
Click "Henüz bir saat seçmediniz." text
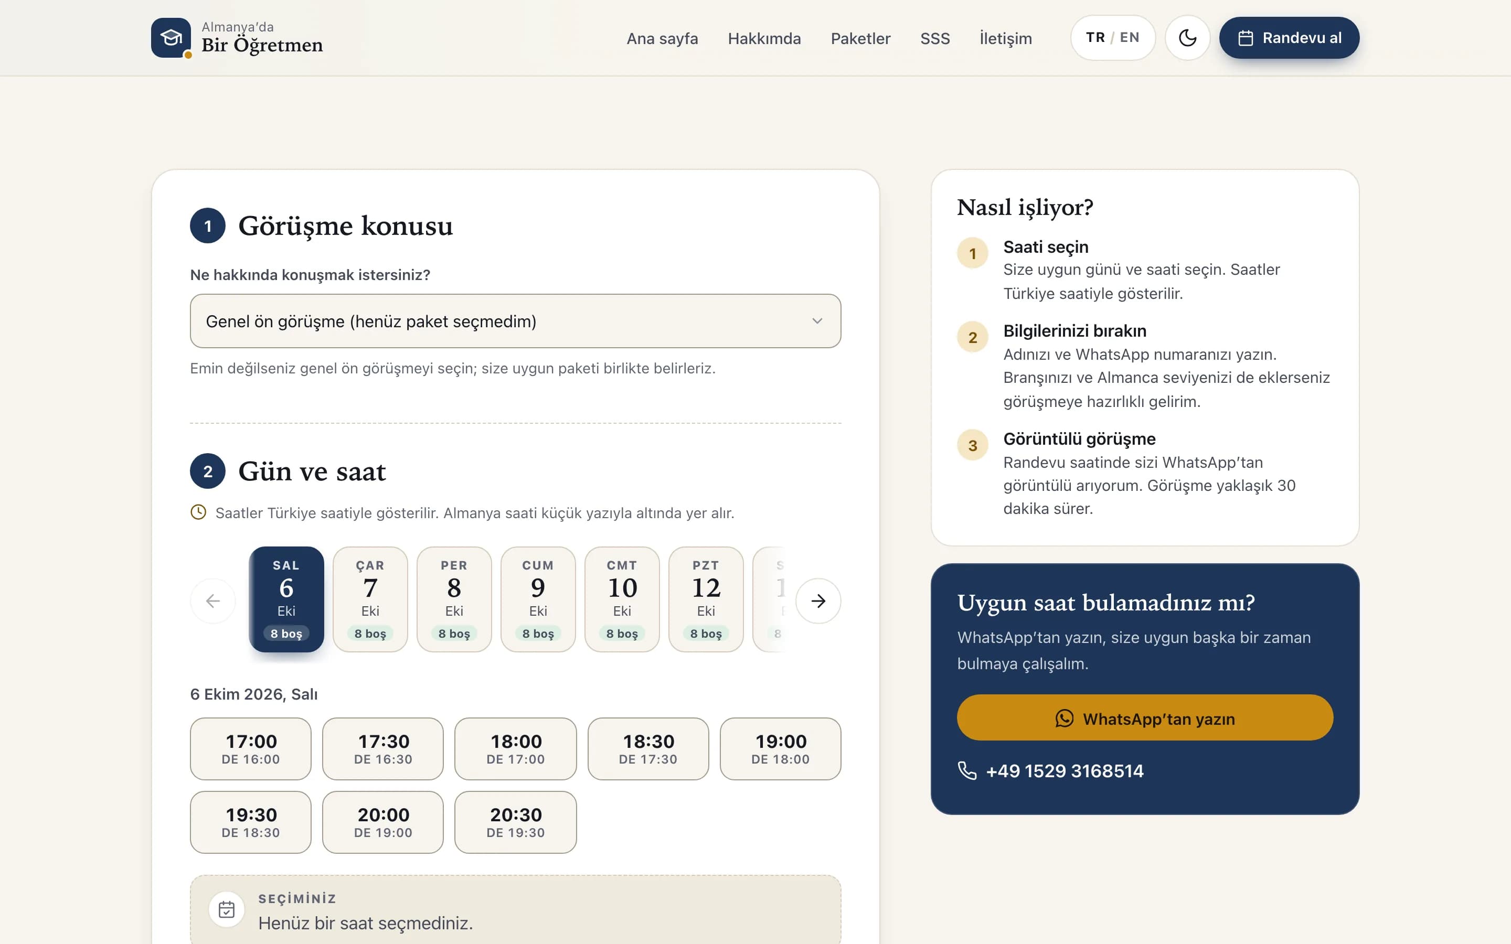[x=366, y=924]
